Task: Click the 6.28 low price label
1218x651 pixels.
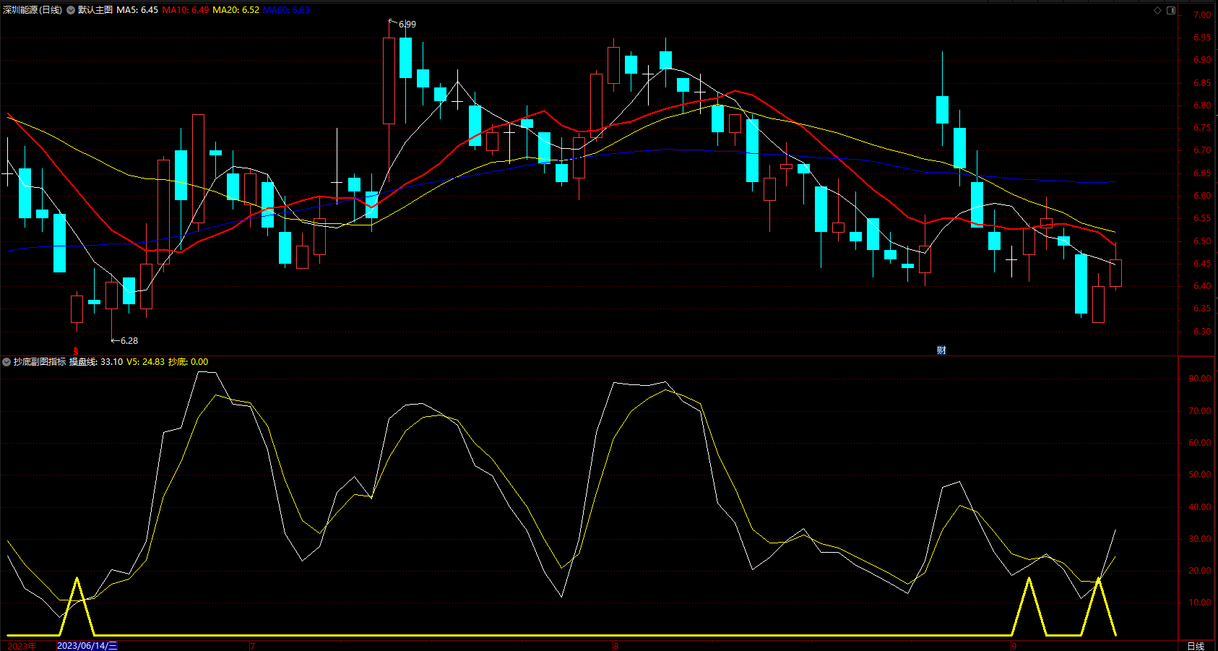Action: [129, 341]
